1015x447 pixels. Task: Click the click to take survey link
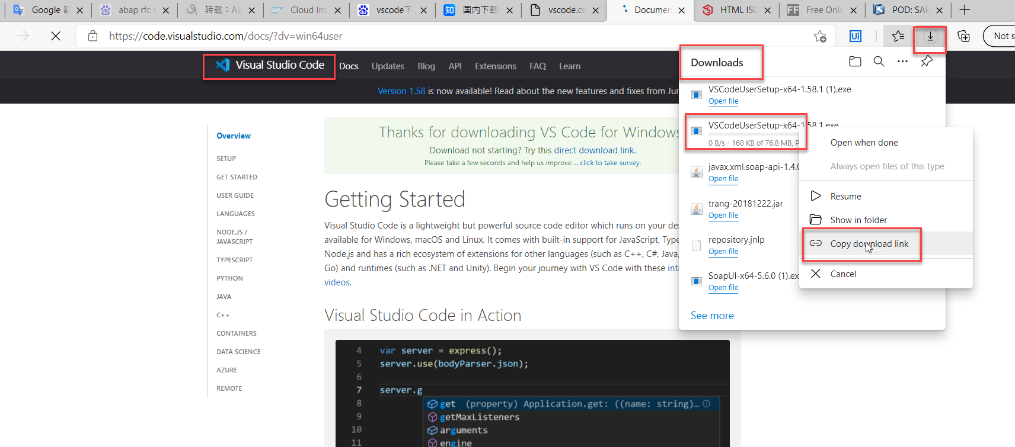click(609, 163)
